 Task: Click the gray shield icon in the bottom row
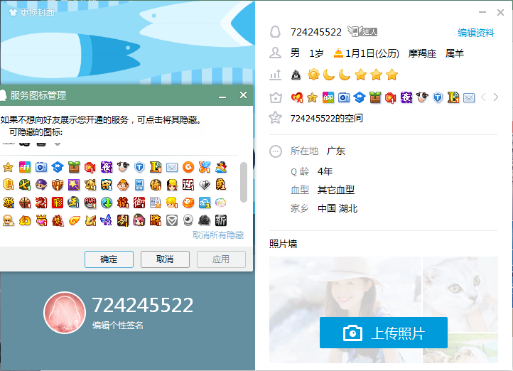pos(172,220)
